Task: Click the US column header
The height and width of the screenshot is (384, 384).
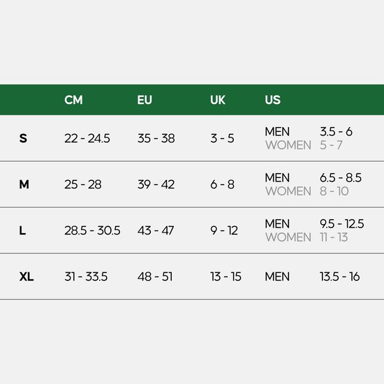Action: [272, 100]
